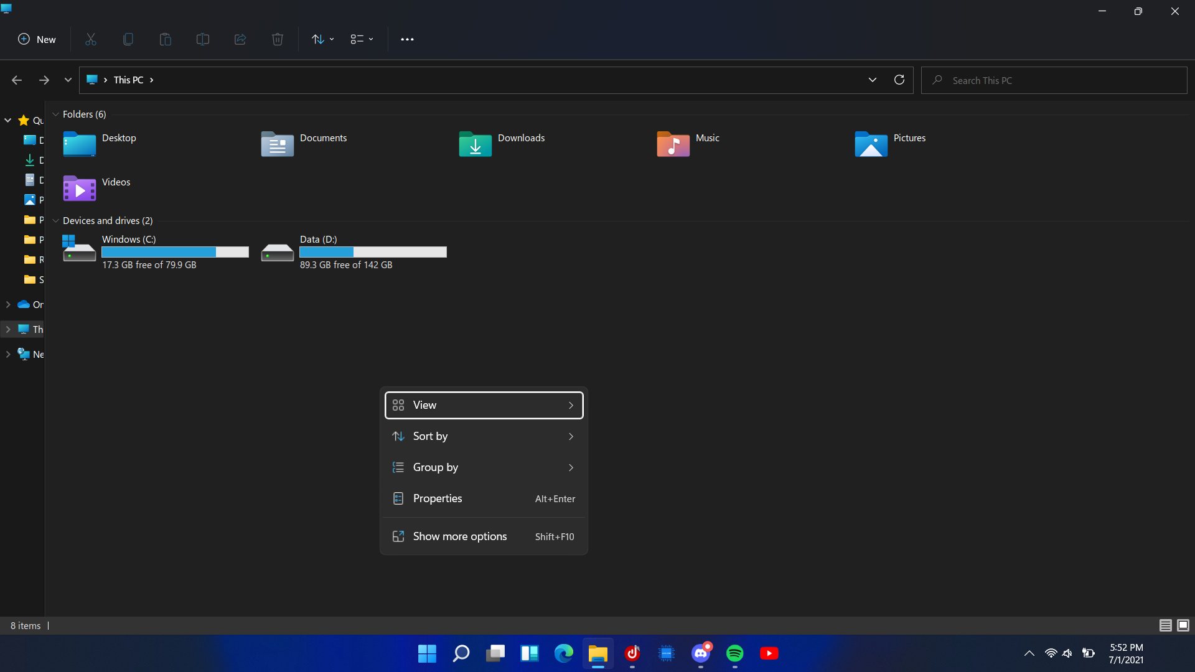Open the Sort options dropdown in toolbar

tap(323, 39)
